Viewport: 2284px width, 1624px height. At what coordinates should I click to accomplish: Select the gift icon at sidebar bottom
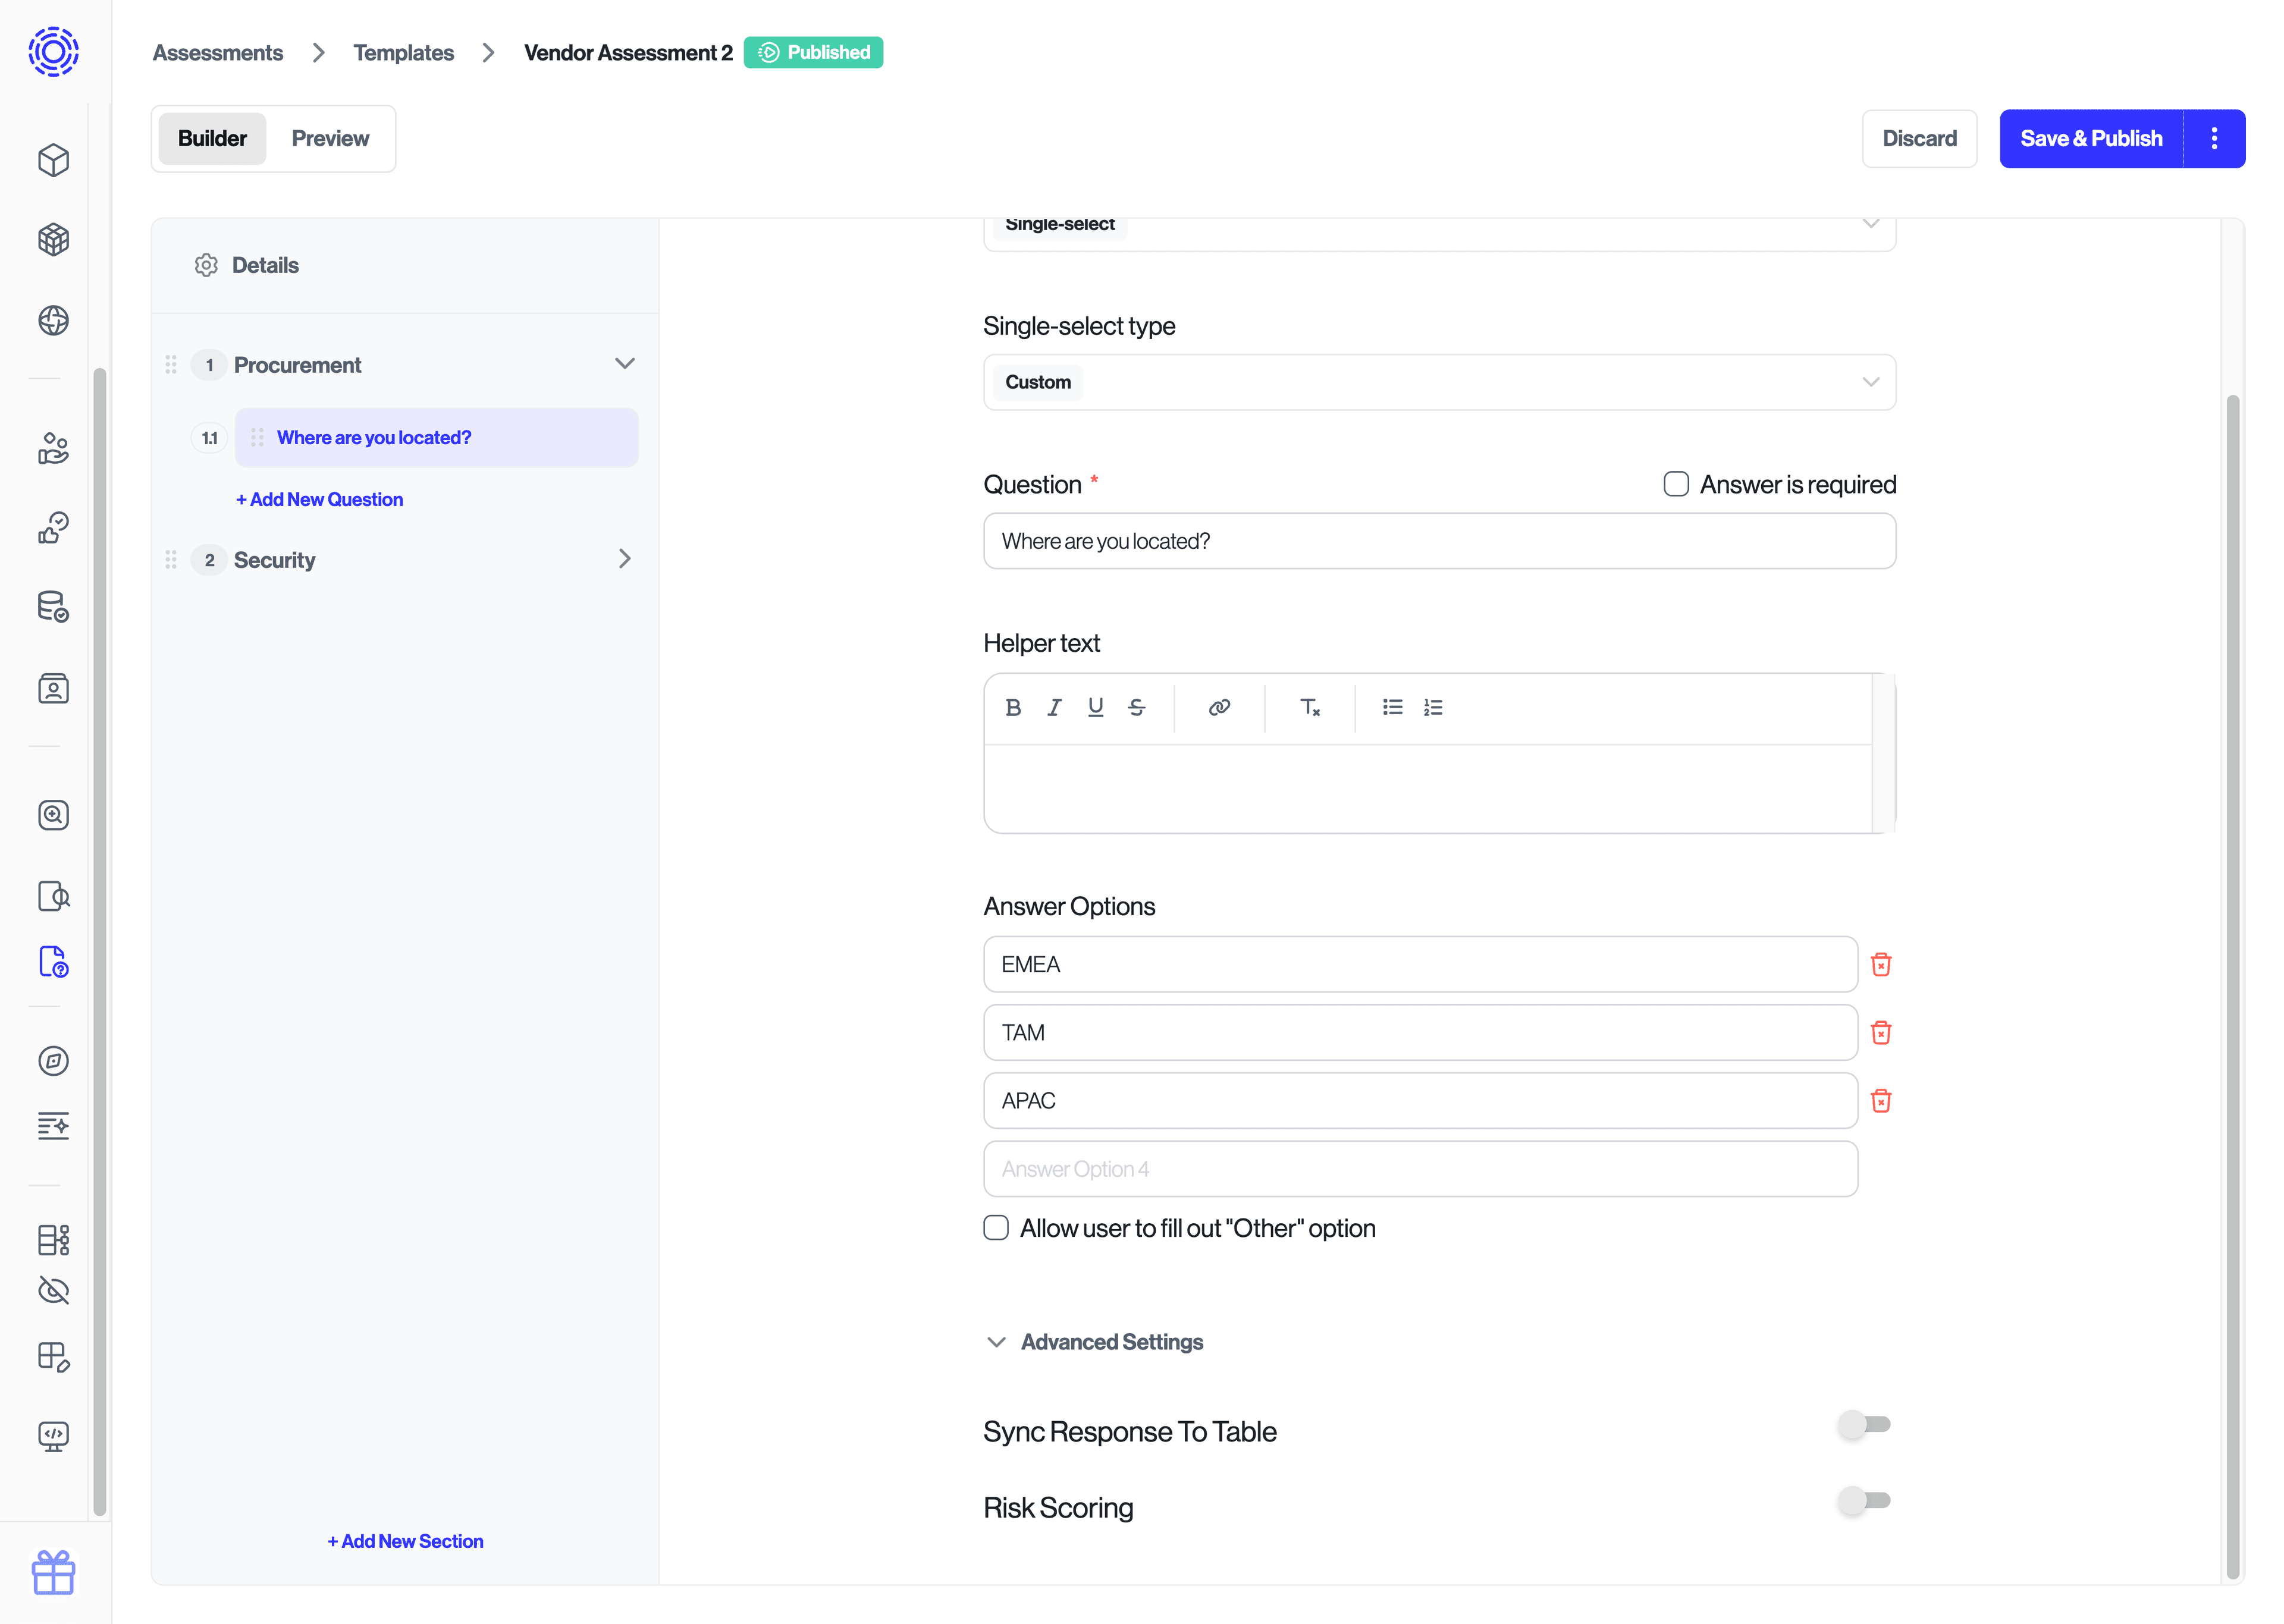53,1573
